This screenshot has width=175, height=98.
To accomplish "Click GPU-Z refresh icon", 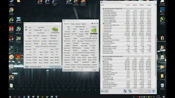I will tap(95, 24).
